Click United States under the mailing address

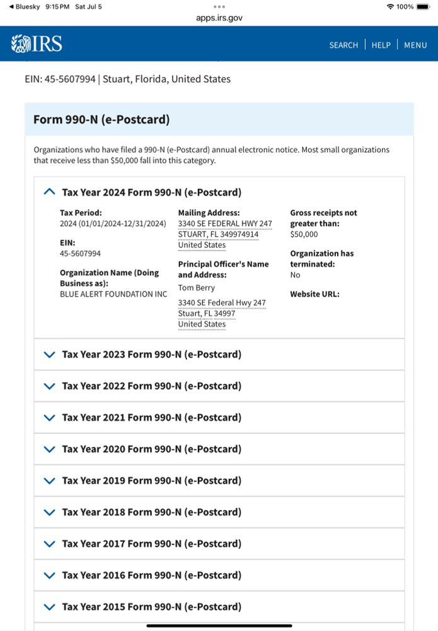(202, 245)
